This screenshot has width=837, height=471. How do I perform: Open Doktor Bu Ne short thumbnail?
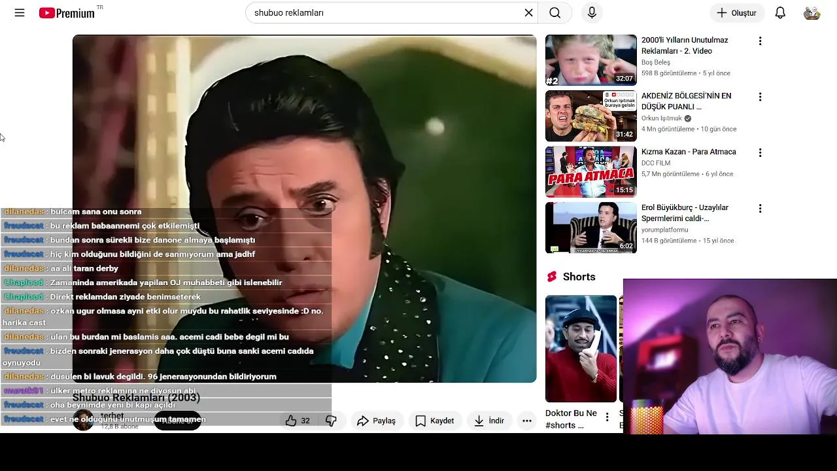pos(581,349)
